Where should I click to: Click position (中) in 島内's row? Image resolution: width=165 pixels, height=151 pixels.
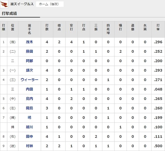pos(13,99)
